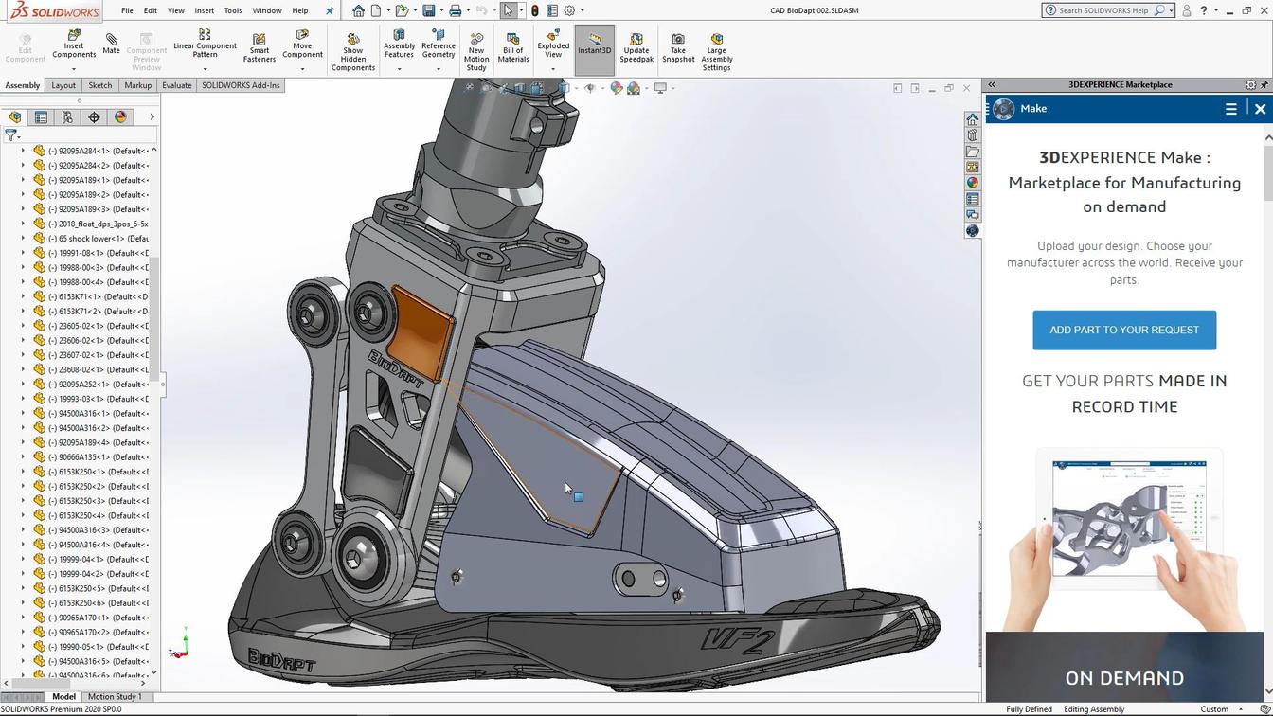1273x716 pixels.
Task: Switch to the PropertyManager tab
Action: coord(41,117)
